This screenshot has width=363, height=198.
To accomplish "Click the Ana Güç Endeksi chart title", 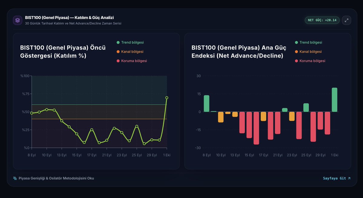I will click(x=239, y=52).
